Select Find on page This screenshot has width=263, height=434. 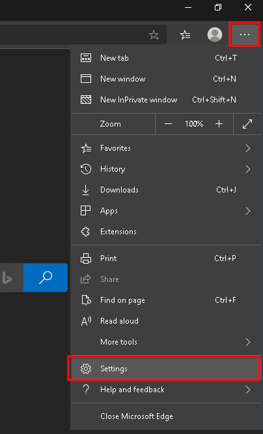pyautogui.click(x=167, y=300)
